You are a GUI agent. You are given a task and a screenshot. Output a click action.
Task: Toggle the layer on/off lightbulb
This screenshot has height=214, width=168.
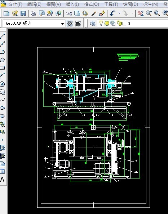[x=101, y=23]
